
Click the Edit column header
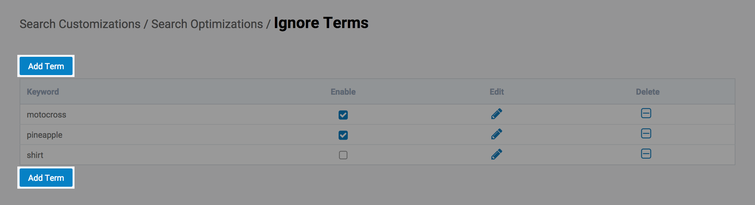(496, 92)
